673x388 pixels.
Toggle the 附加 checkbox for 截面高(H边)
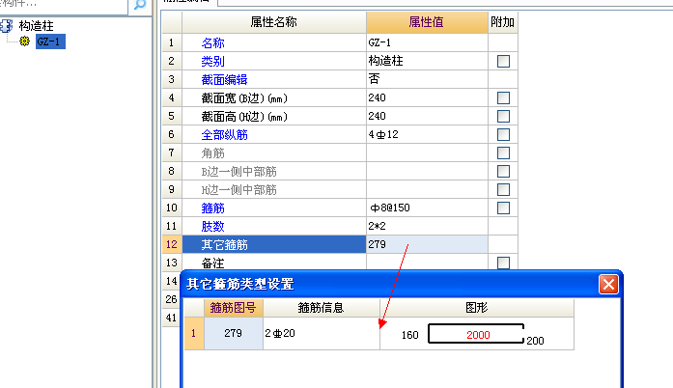(x=503, y=117)
